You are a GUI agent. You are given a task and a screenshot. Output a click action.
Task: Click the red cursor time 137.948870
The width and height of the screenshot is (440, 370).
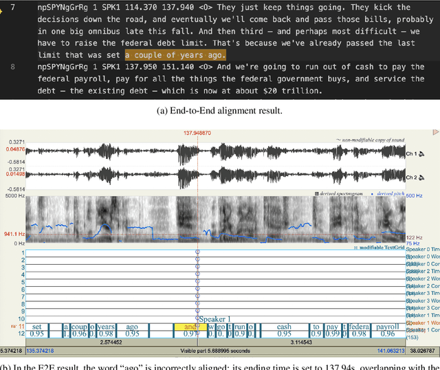coord(197,133)
